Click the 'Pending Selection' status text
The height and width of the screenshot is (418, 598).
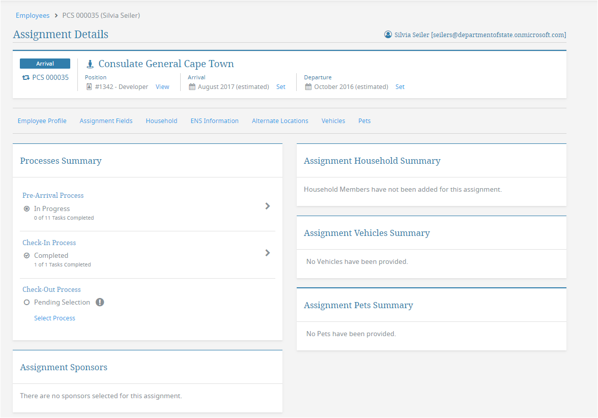tap(62, 303)
